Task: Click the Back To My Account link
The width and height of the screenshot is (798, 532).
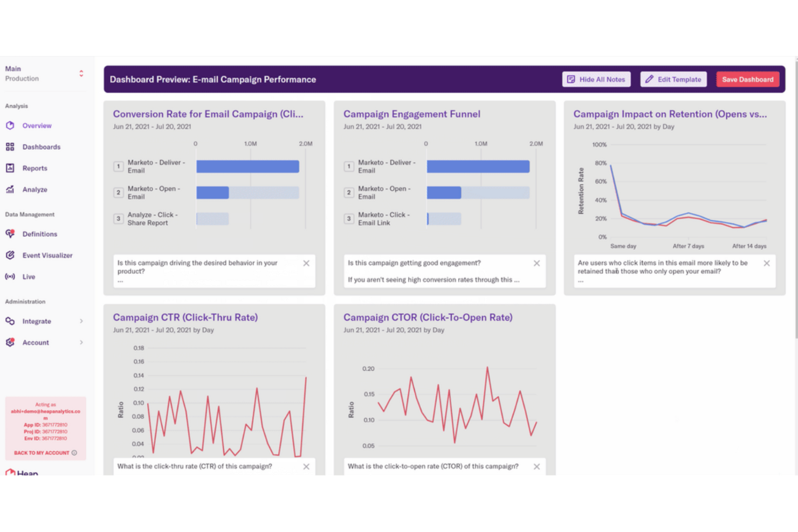Action: (42, 453)
